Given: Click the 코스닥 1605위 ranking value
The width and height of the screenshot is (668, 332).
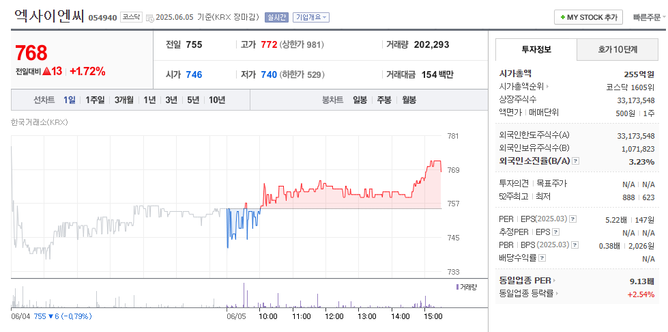Looking at the screenshot, I should pyautogui.click(x=630, y=87).
